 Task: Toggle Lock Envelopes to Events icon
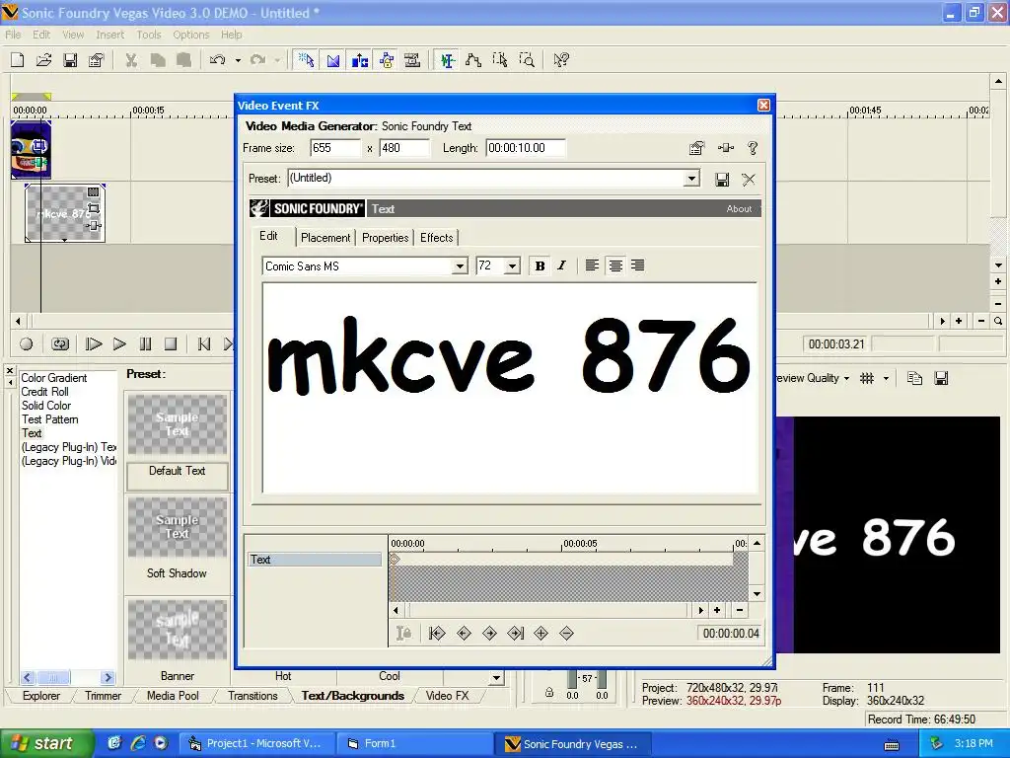[x=386, y=60]
